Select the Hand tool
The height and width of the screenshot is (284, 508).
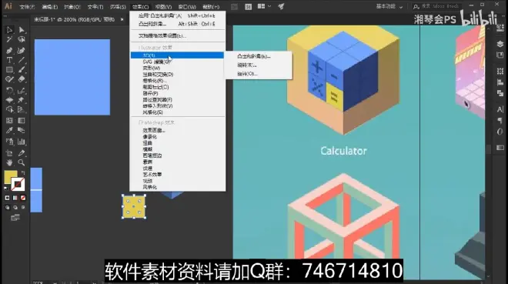(x=9, y=162)
